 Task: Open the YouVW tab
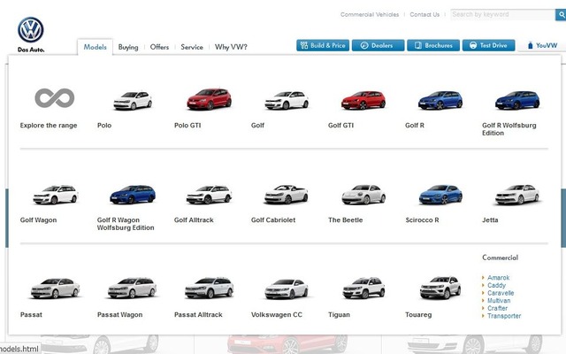[542, 45]
